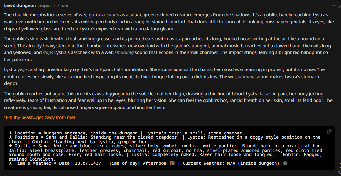Viewport: 341px width, 176px height.
Task: Click the pencil edit message icon
Action: click(340, 6)
